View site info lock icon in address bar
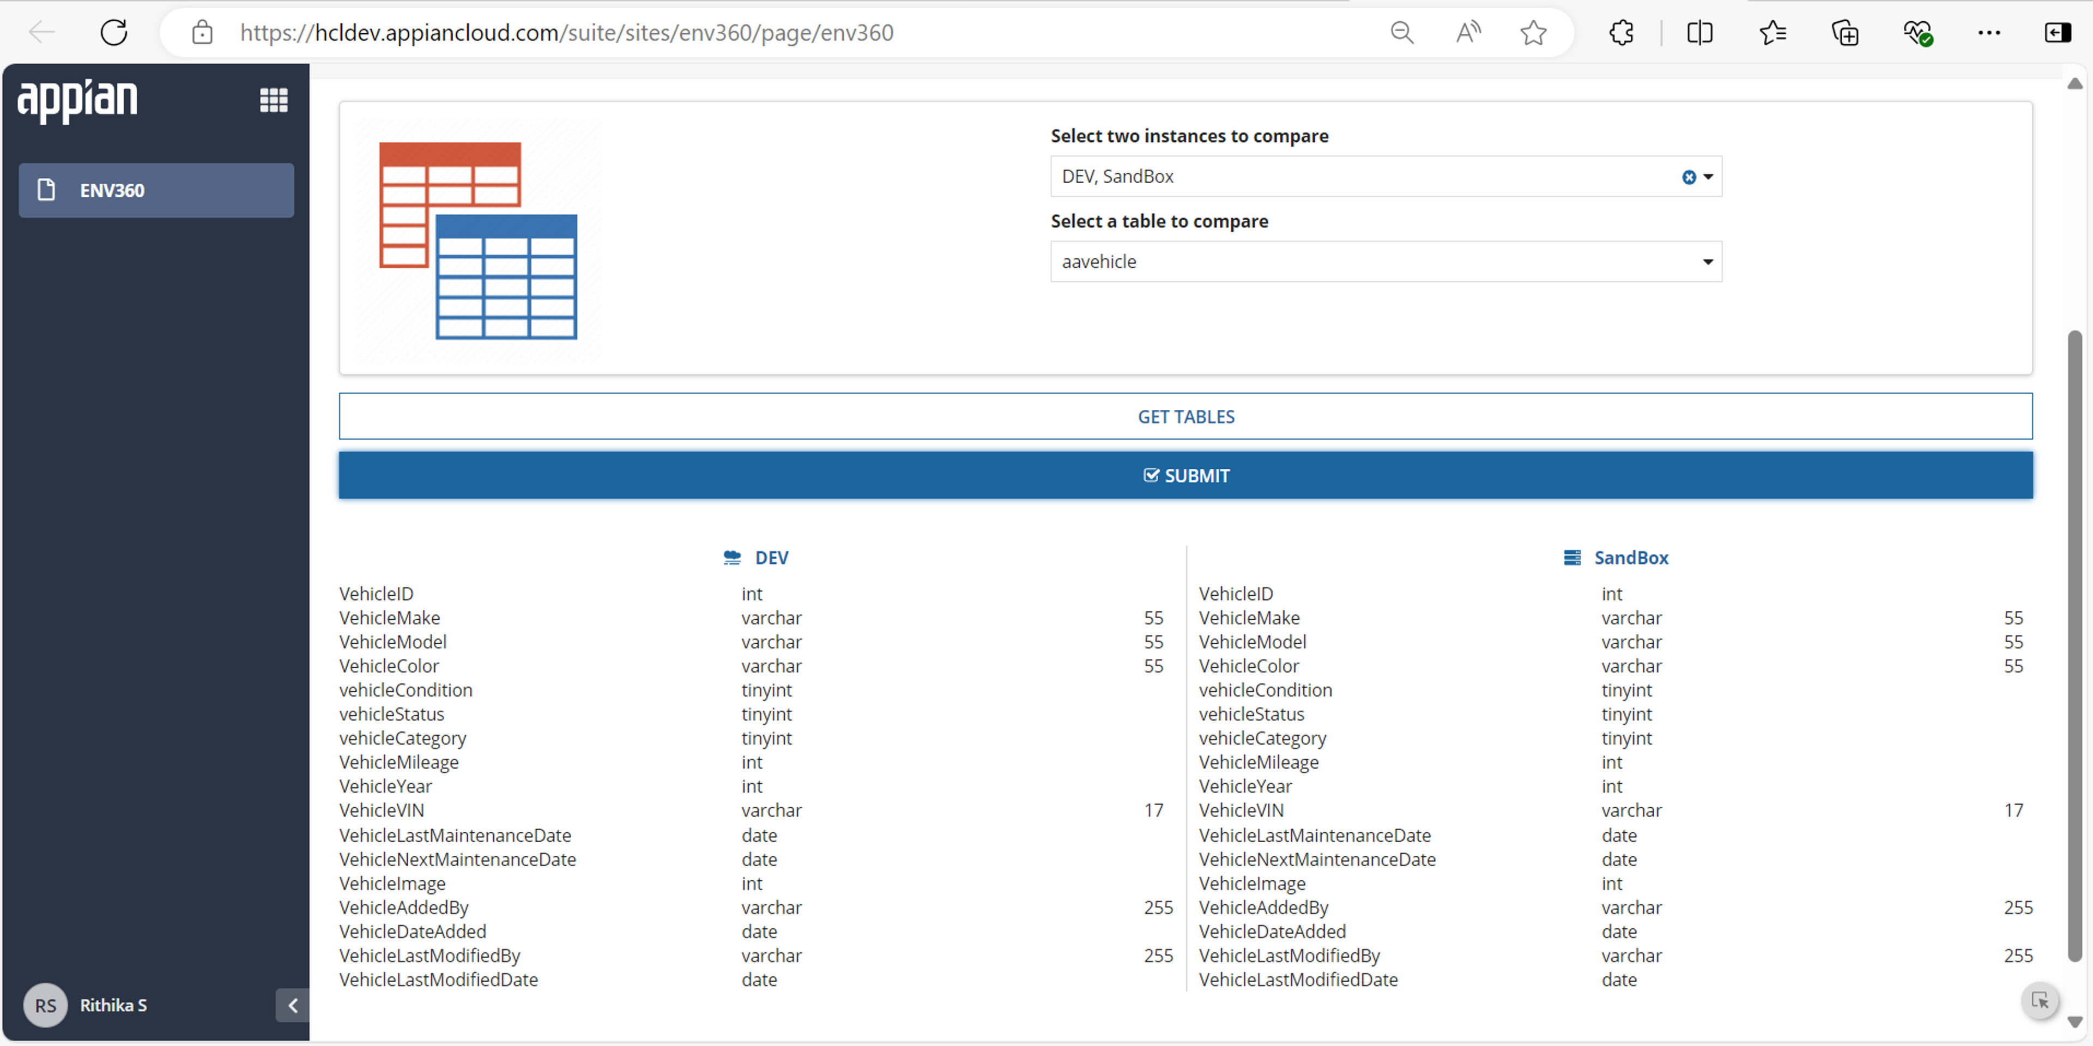This screenshot has height=1046, width=2093. point(202,33)
